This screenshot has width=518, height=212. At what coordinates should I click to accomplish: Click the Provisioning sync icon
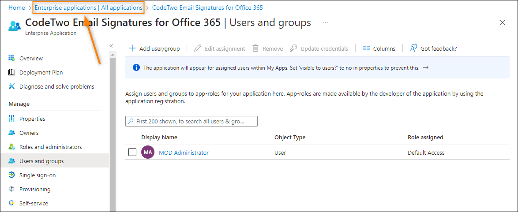pyautogui.click(x=11, y=189)
